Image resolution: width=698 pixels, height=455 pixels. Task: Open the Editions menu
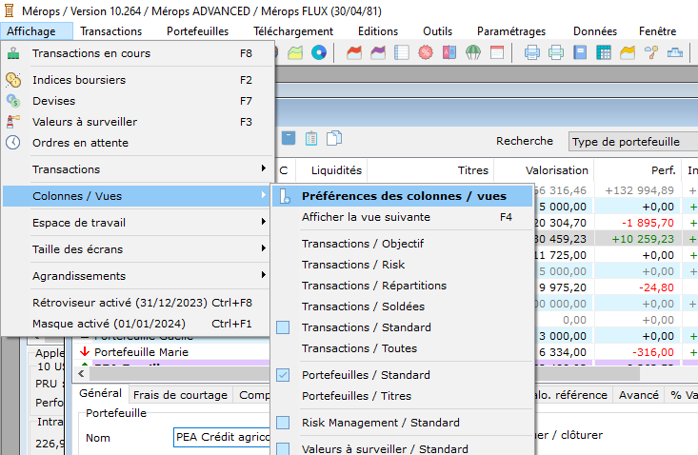pyautogui.click(x=378, y=31)
